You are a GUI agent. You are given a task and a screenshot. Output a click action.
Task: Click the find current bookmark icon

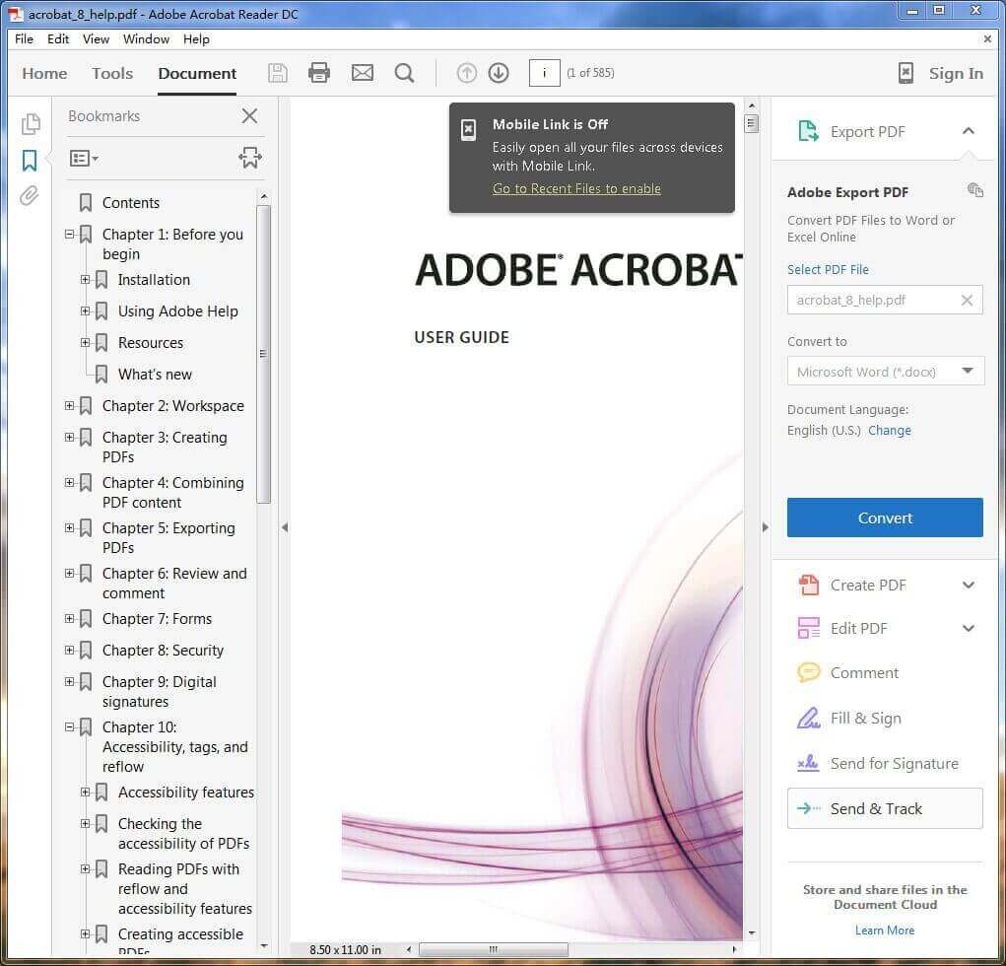click(249, 158)
